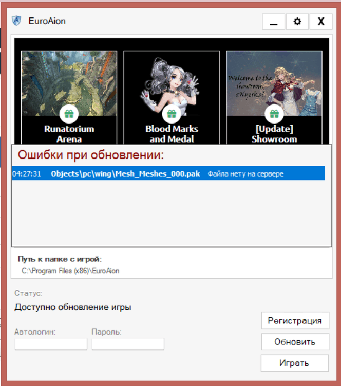Minimize the EuroAion launcher window
Image resolution: width=341 pixels, height=386 pixels.
coord(273,22)
